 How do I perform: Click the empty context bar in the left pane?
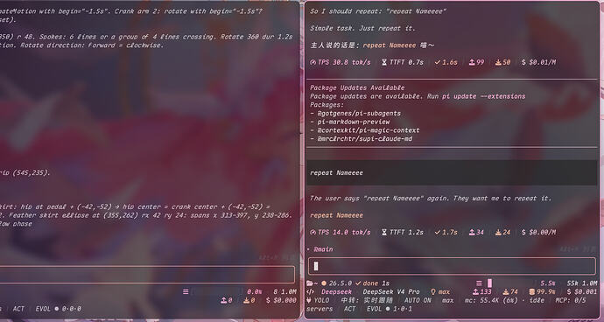218,291
